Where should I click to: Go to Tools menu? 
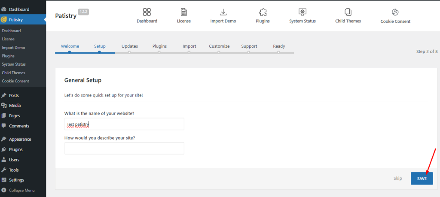14,170
